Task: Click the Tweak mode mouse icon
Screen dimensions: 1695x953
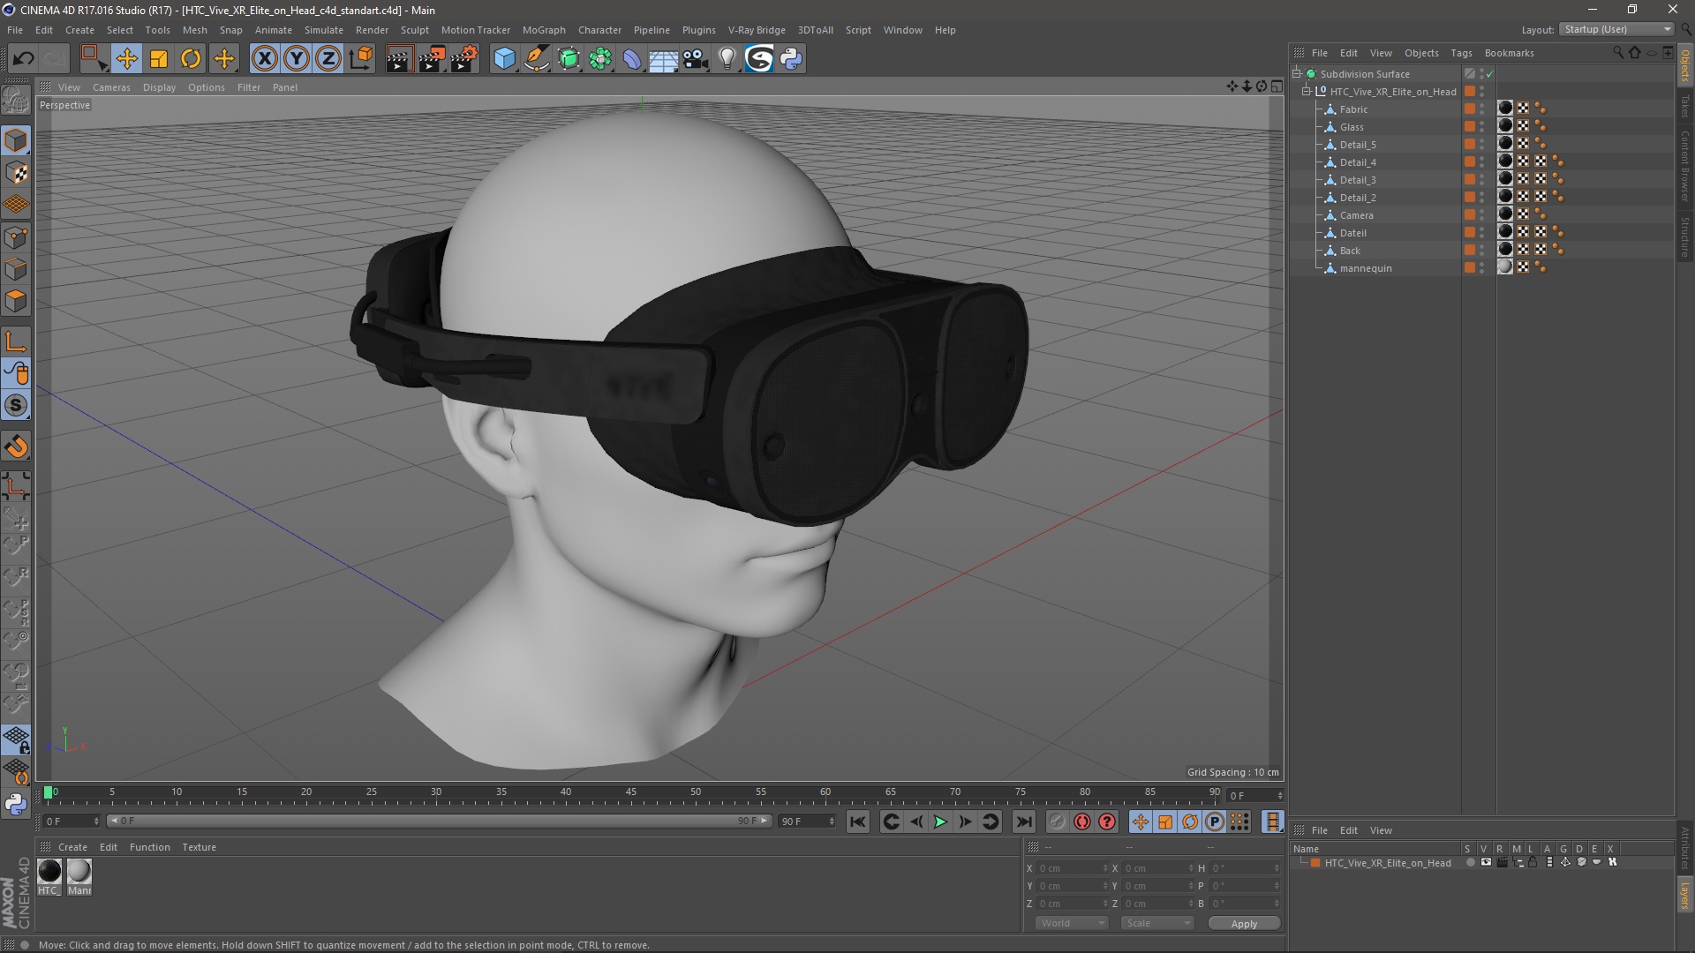Action: (x=16, y=373)
